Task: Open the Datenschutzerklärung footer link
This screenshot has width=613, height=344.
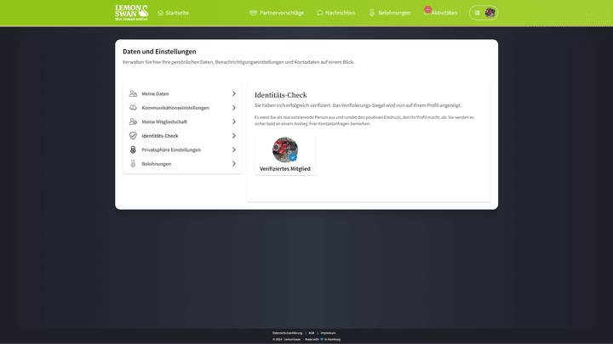Action: [288, 333]
